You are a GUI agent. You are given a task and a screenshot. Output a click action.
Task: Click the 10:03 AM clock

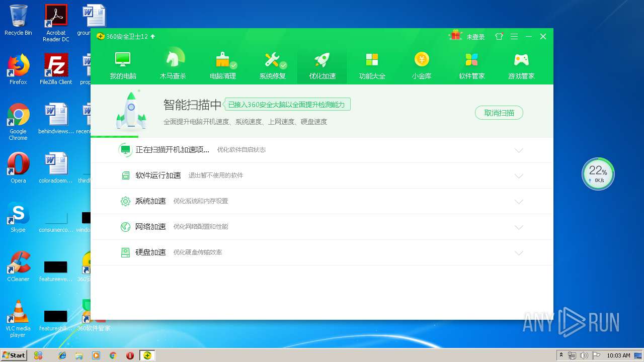coord(618,355)
